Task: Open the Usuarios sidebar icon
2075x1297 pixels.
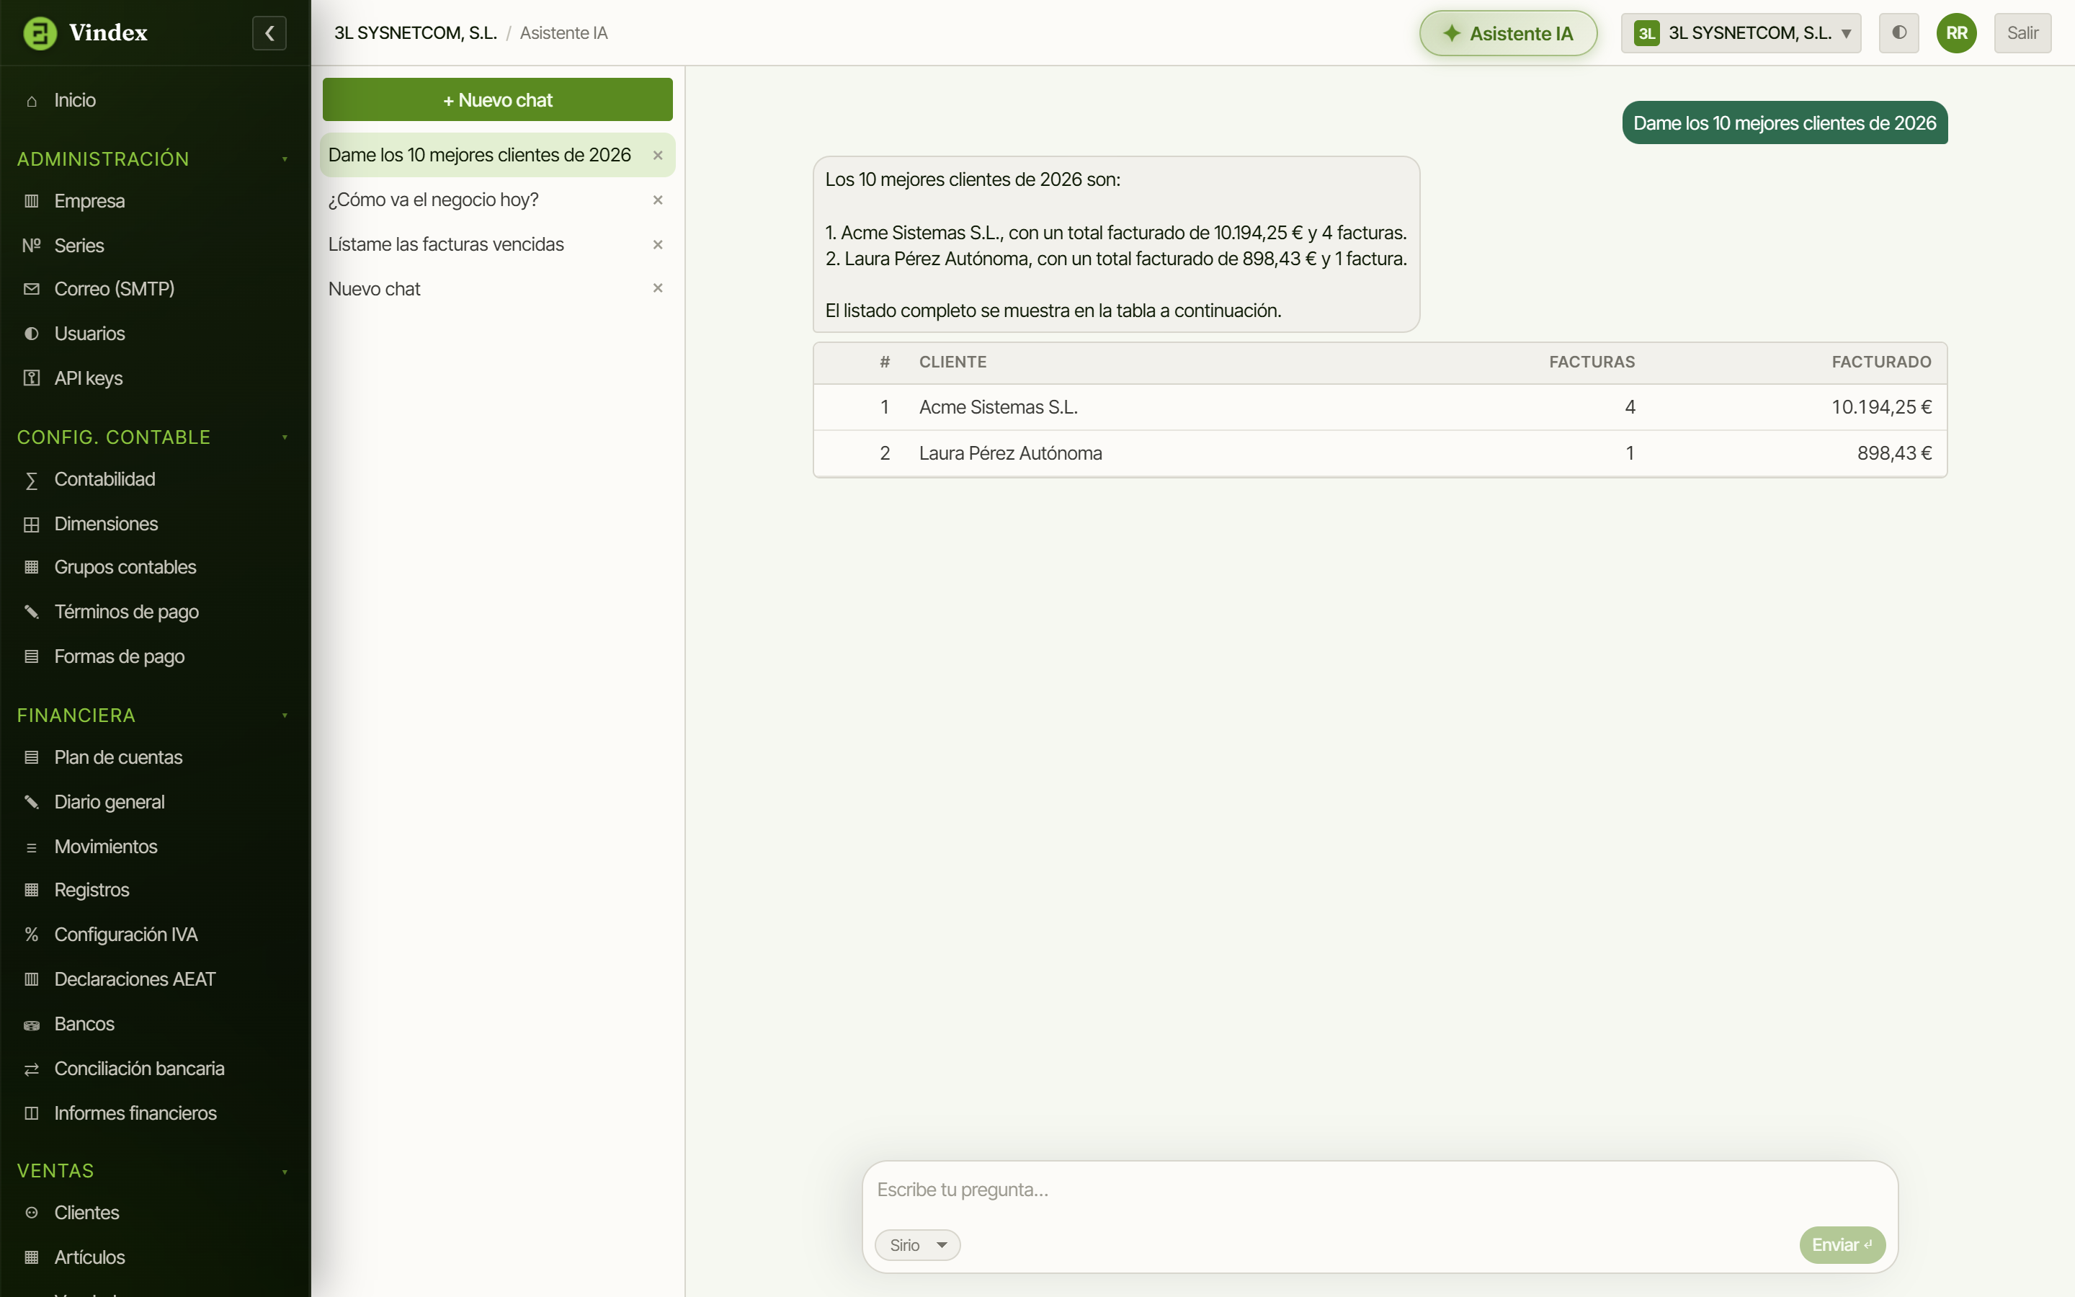Action: pyautogui.click(x=32, y=334)
